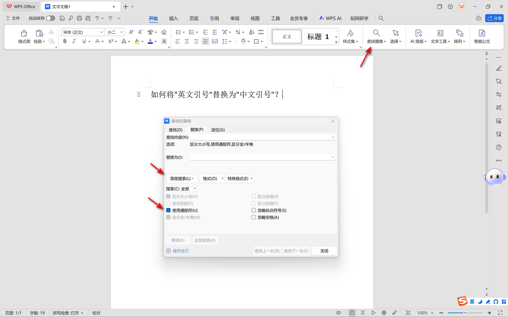The image size is (508, 317).
Task: Switch to Find (查找) dialog tab
Action: (x=175, y=130)
